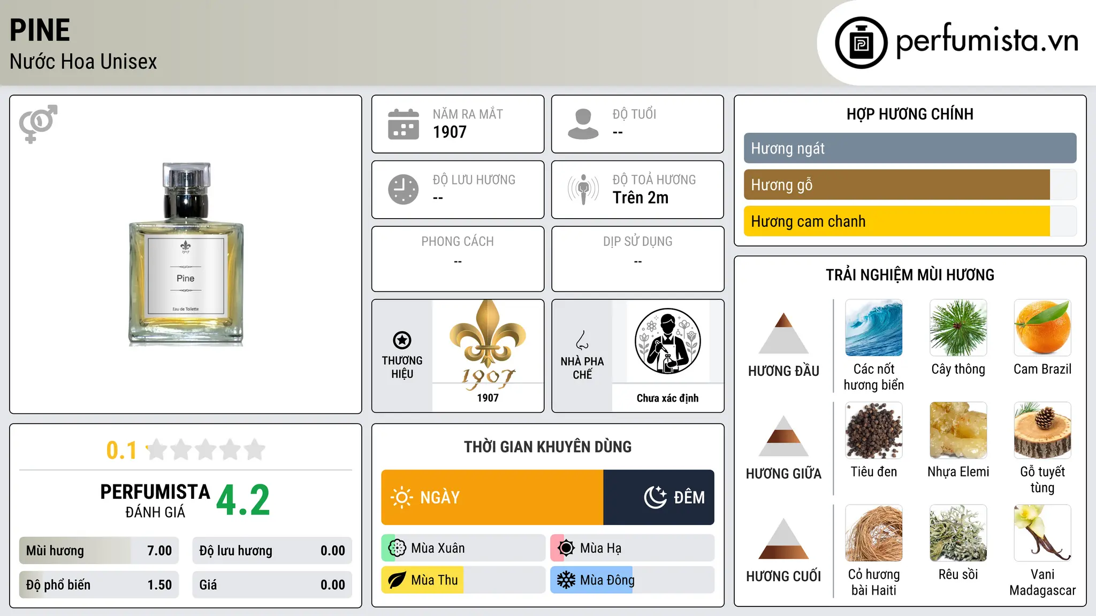Click the 0.1 user rating number
1096x616 pixels.
point(121,450)
